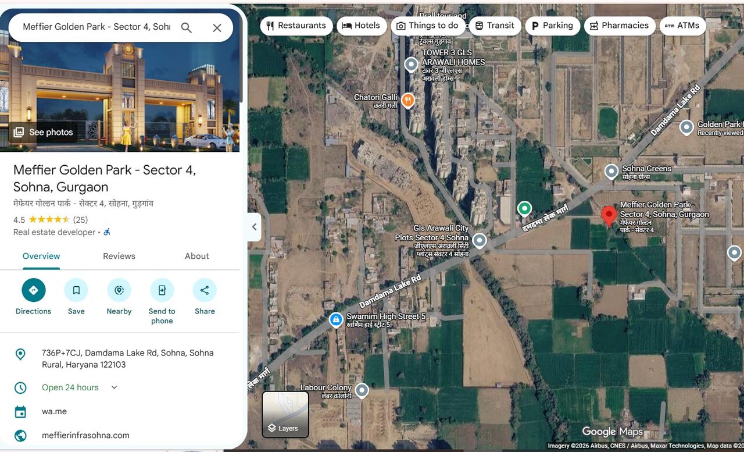Click the Directions icon button
Screen dimensions: 744x452
click(x=33, y=290)
